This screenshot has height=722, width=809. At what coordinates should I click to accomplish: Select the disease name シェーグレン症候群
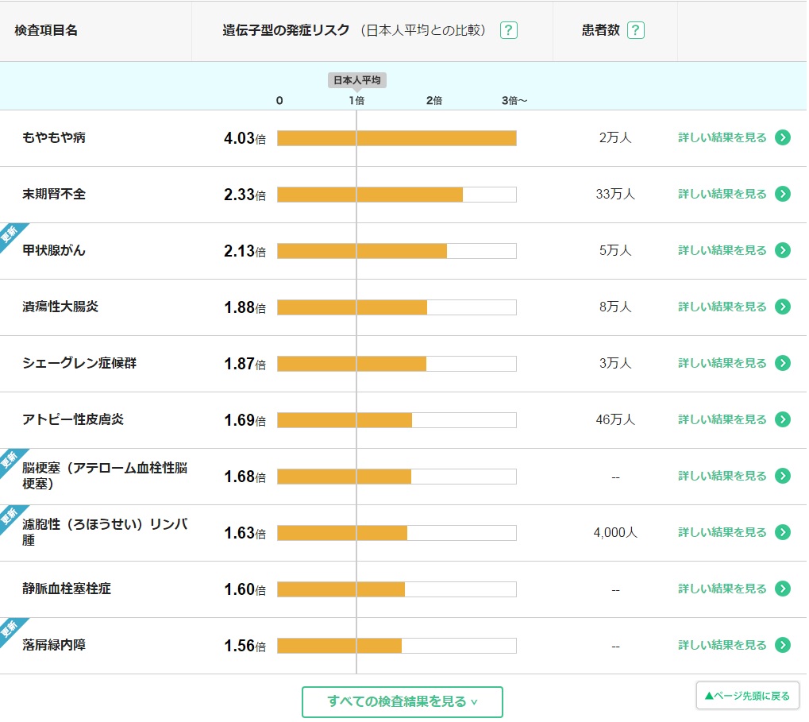[x=79, y=363]
